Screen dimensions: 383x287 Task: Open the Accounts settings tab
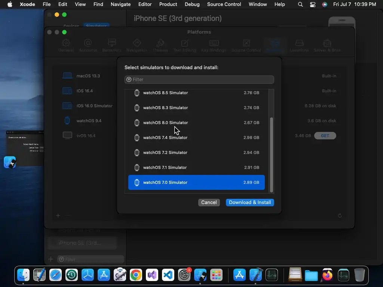[x=88, y=46]
